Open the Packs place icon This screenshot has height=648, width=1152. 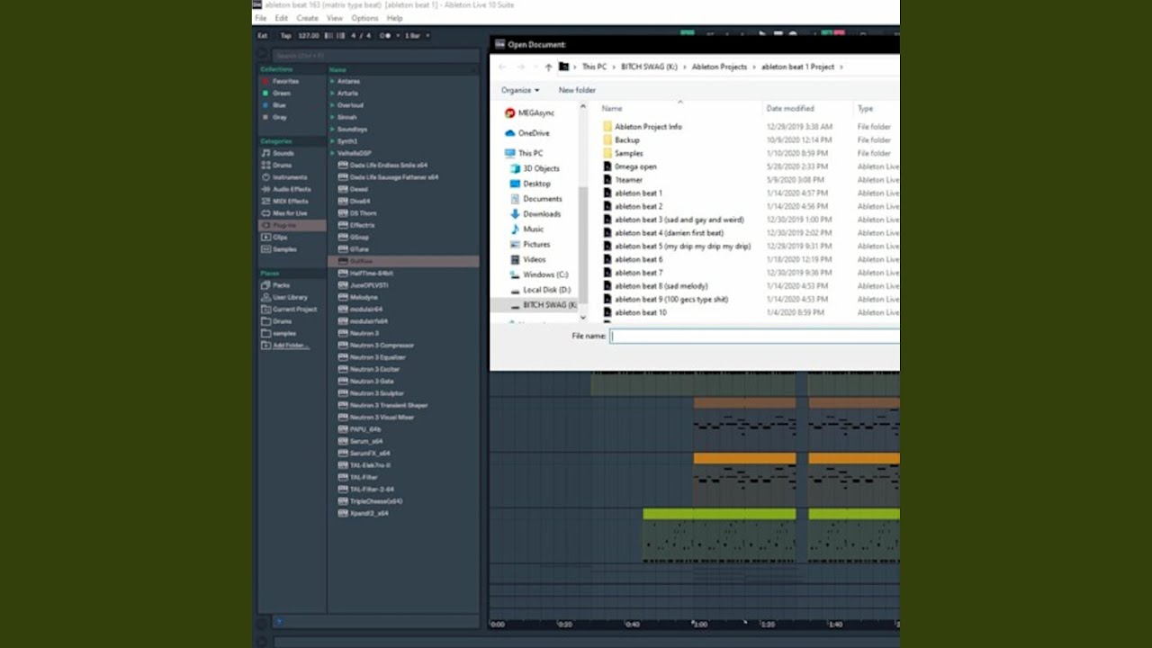coord(265,285)
